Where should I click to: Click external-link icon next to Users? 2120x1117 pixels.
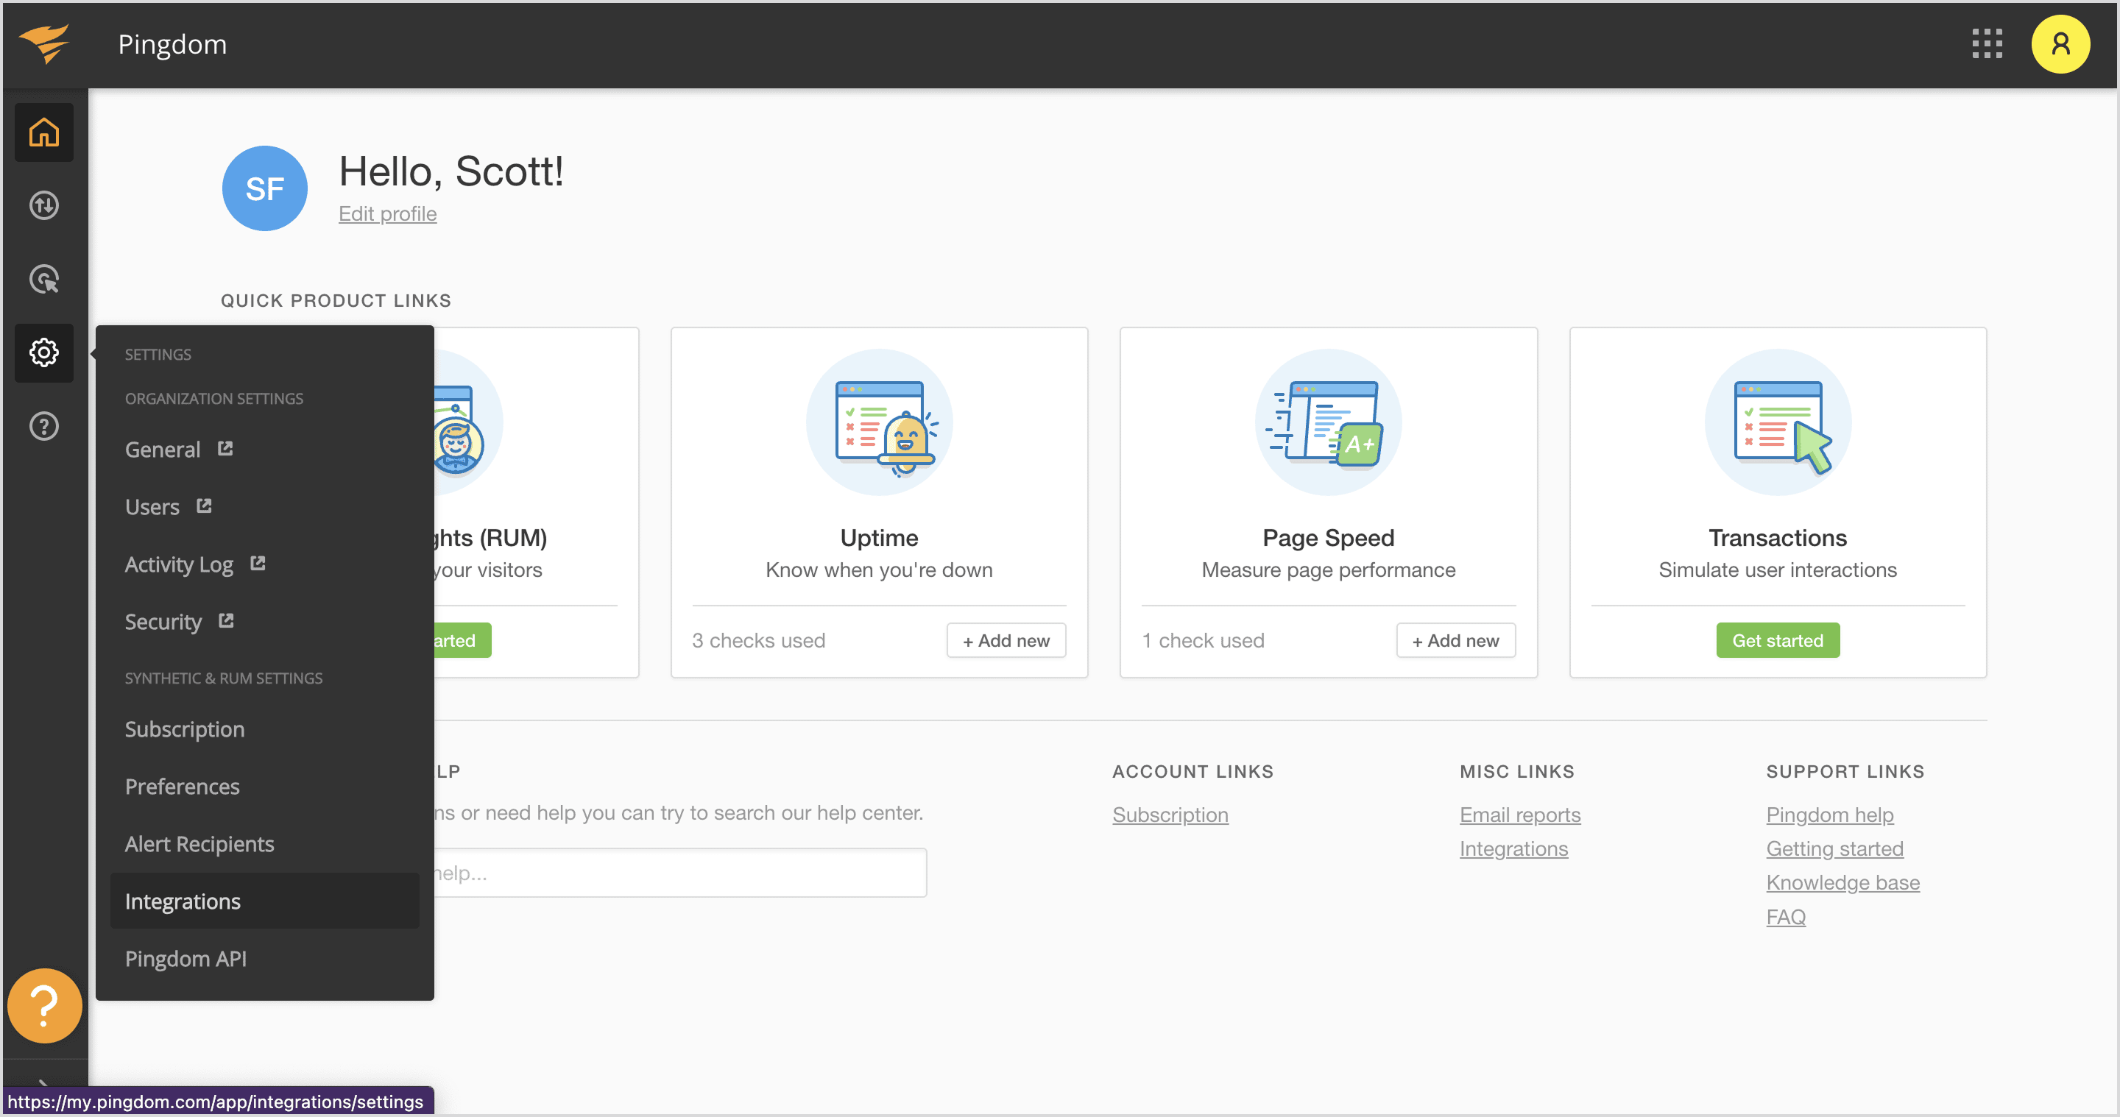pos(204,506)
